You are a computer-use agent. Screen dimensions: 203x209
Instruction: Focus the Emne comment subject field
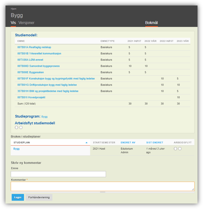[58, 174]
